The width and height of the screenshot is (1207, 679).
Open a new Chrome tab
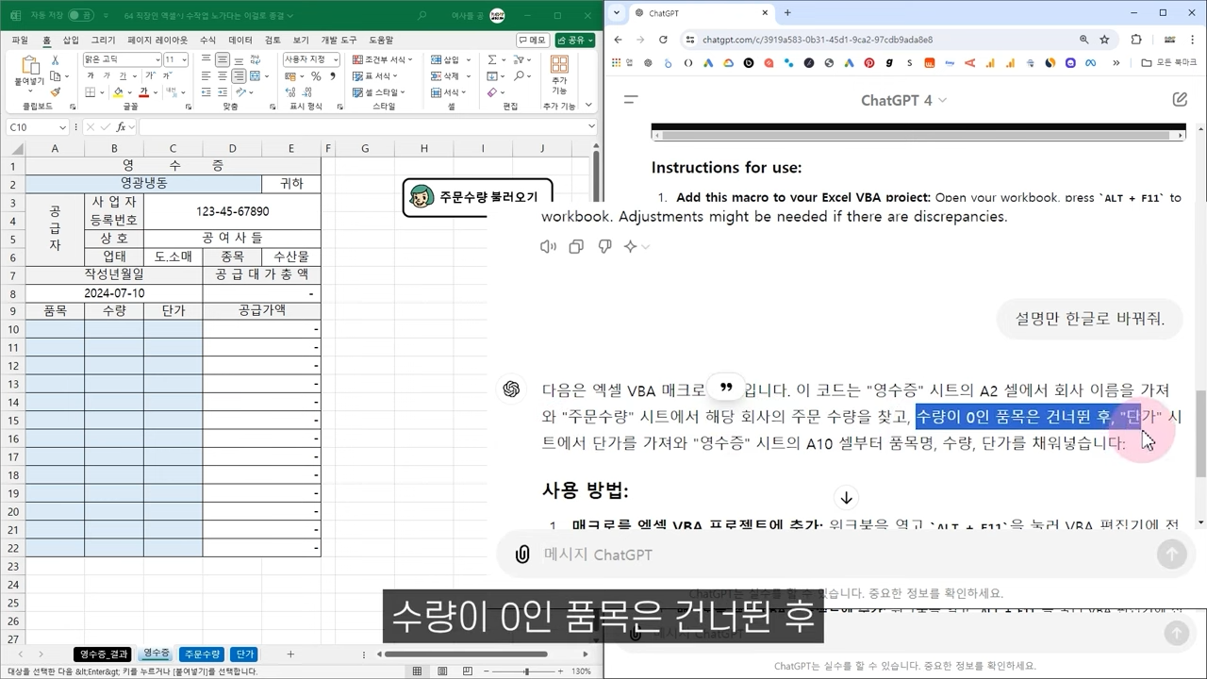[787, 13]
